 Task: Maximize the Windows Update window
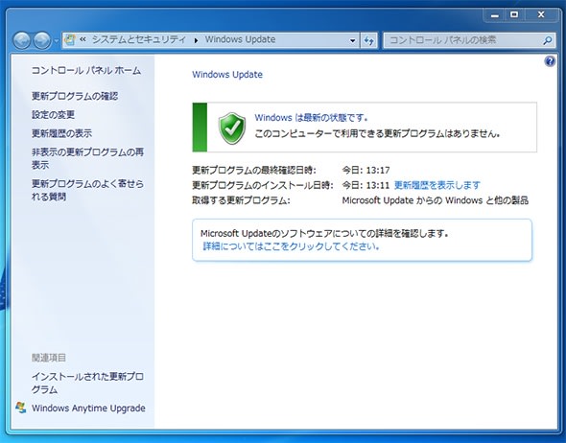pos(514,14)
